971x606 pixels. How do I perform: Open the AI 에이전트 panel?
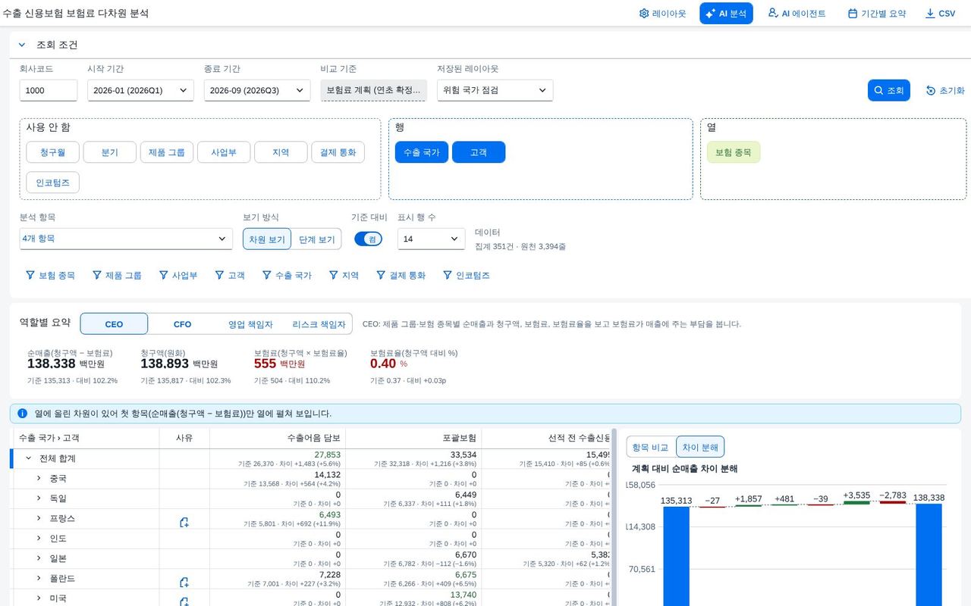(797, 14)
